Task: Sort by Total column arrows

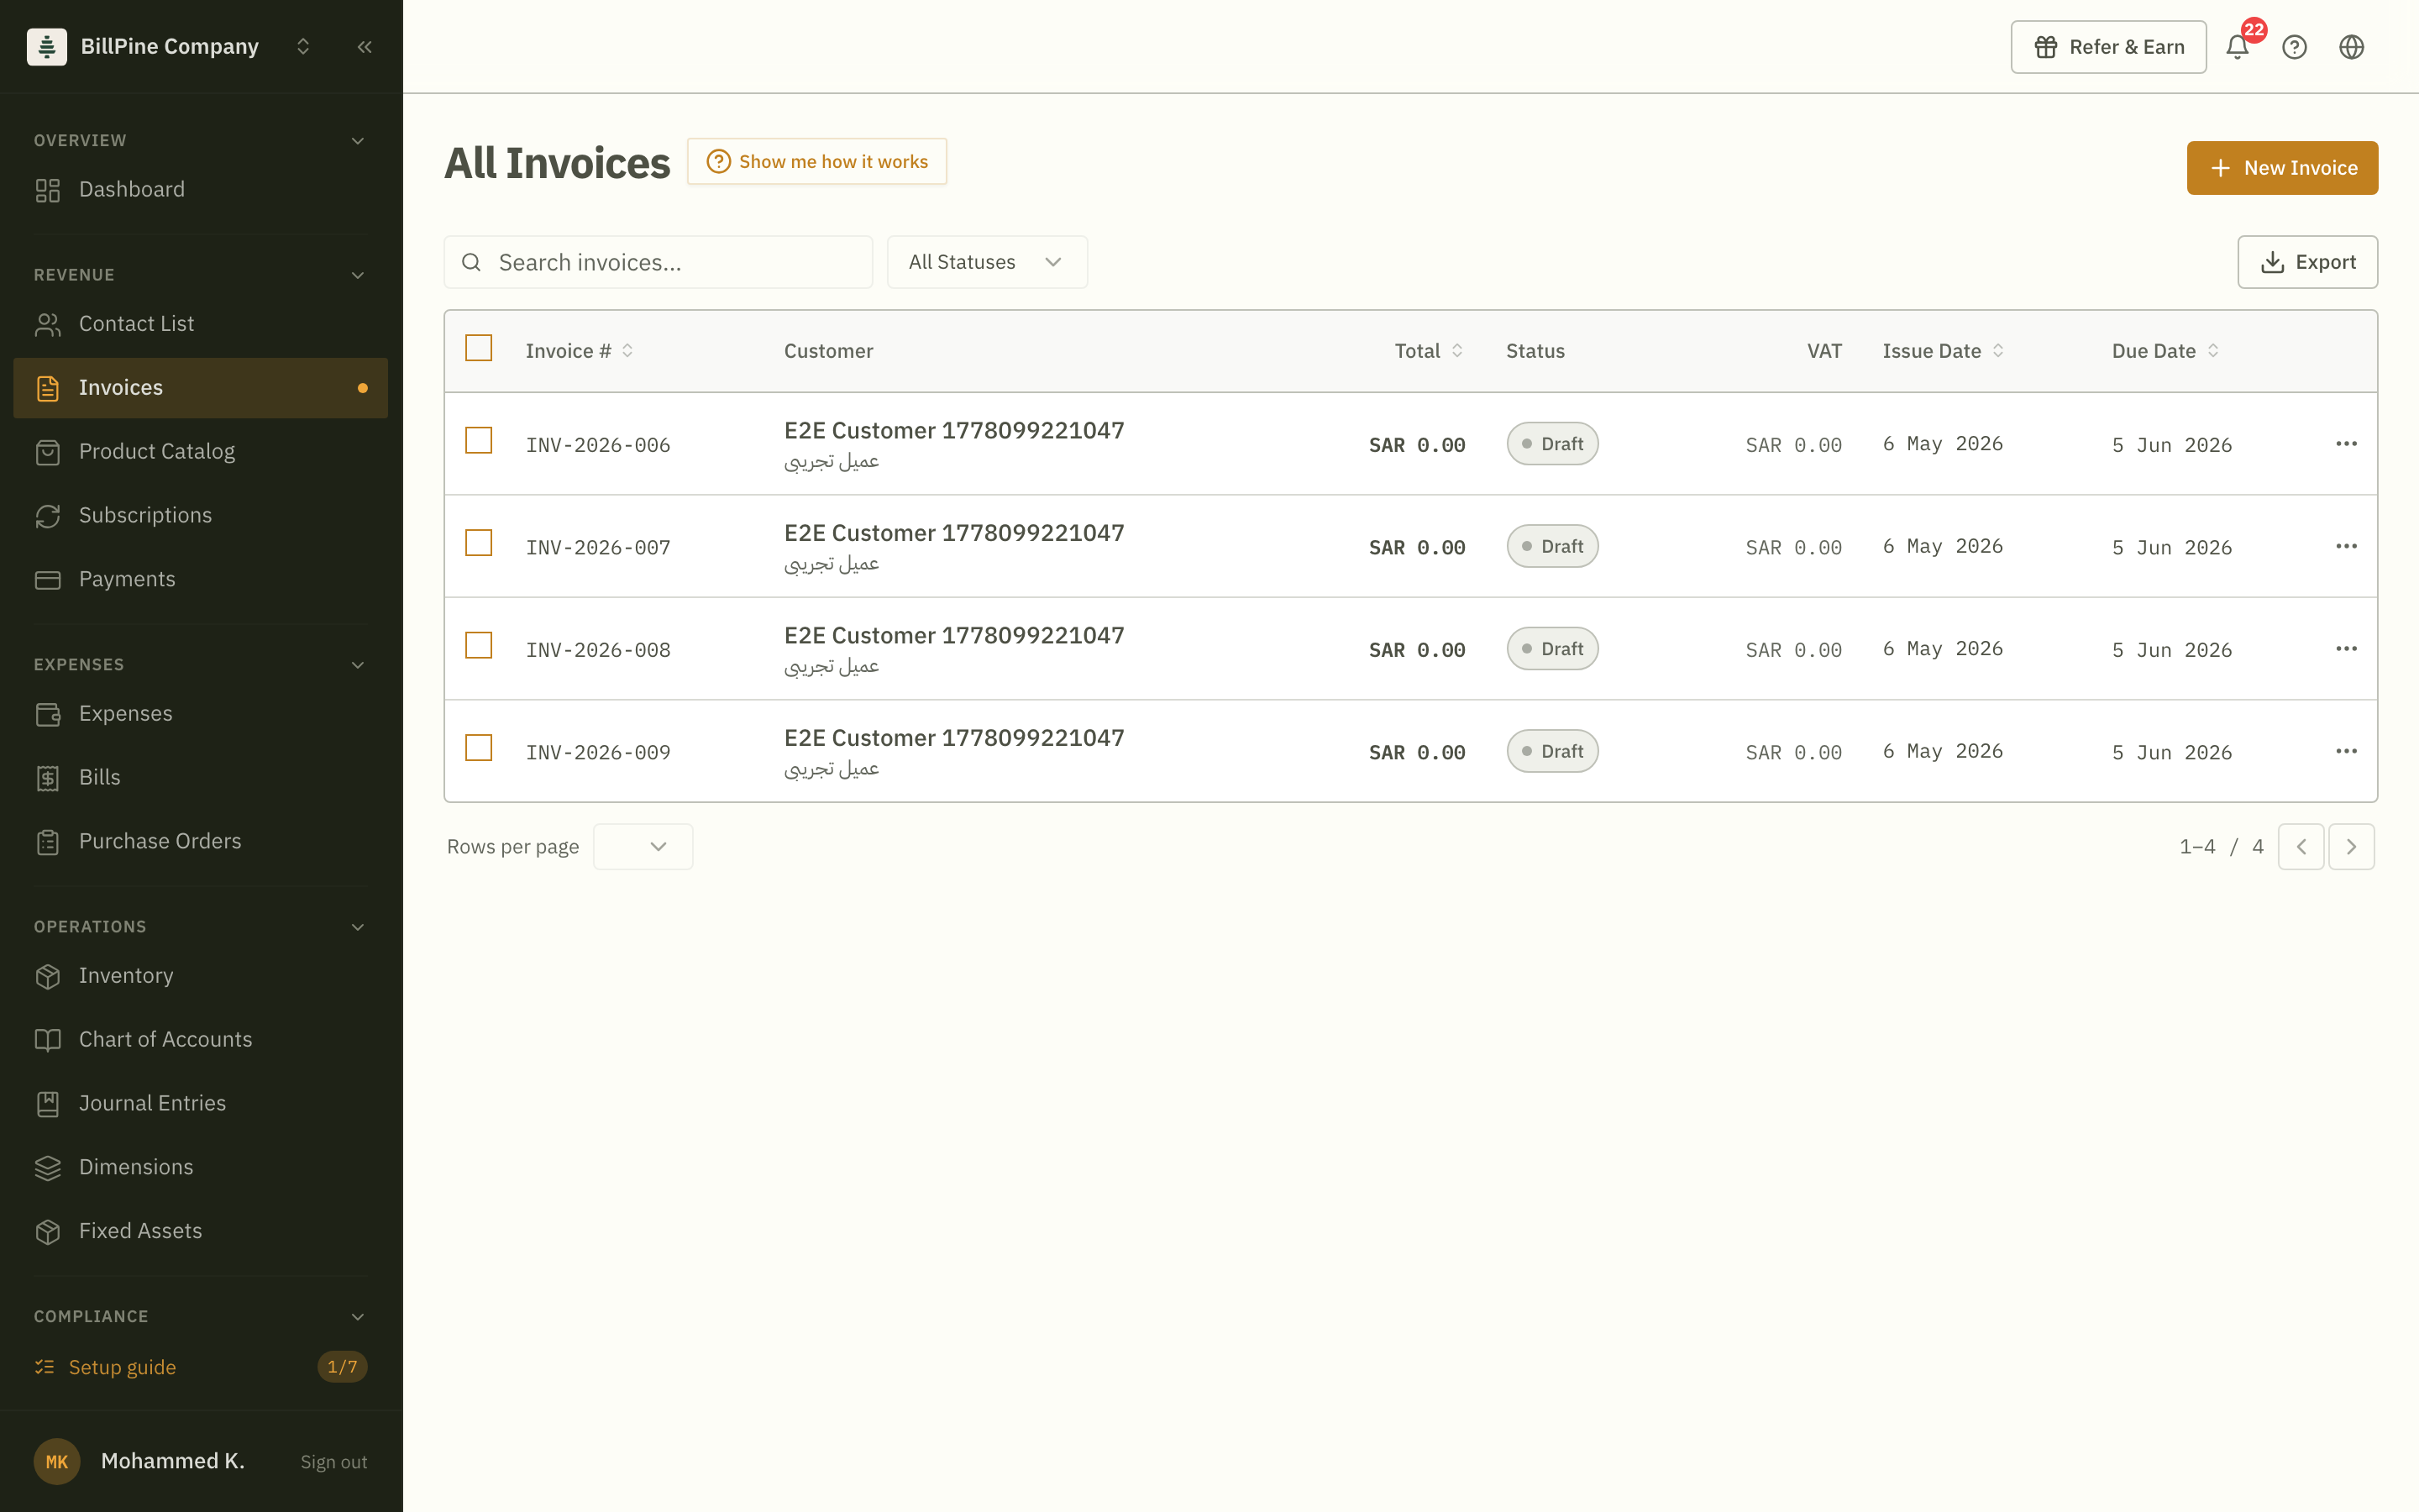Action: (1457, 351)
